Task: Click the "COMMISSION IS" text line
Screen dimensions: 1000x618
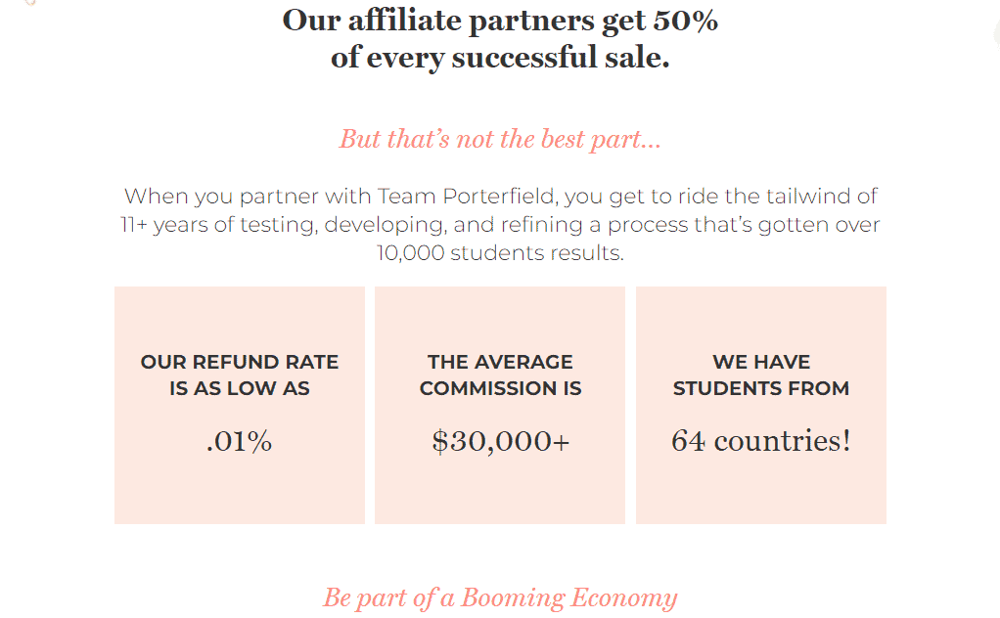Action: (x=500, y=388)
